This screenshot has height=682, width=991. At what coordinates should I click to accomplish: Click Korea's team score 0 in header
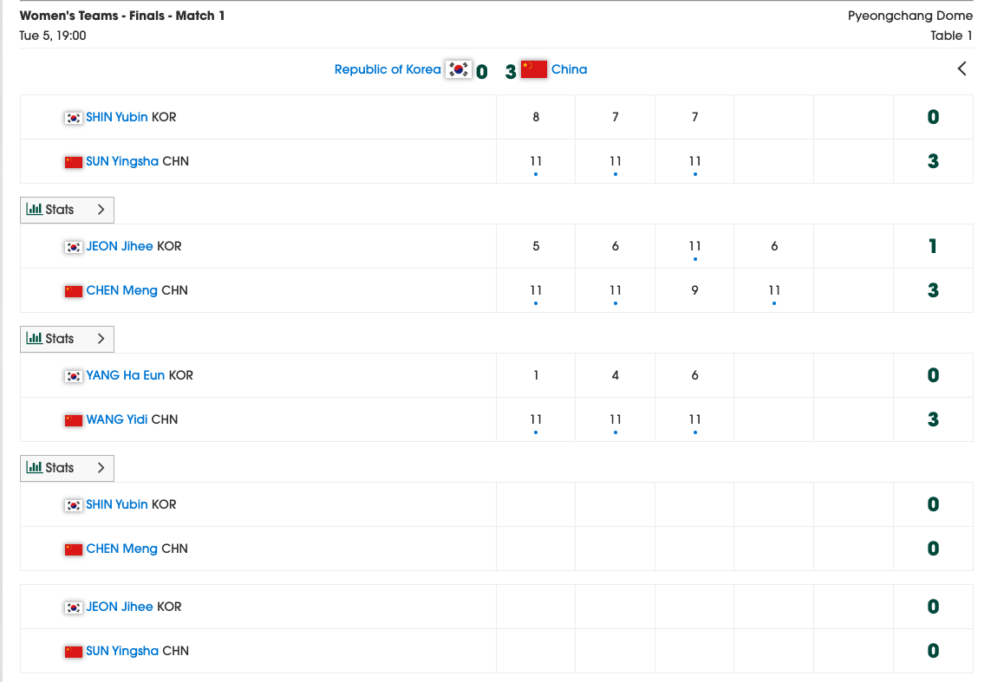pos(481,71)
